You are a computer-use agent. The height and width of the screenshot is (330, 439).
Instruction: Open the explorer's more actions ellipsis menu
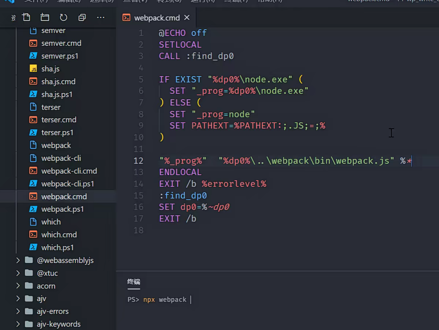click(101, 17)
